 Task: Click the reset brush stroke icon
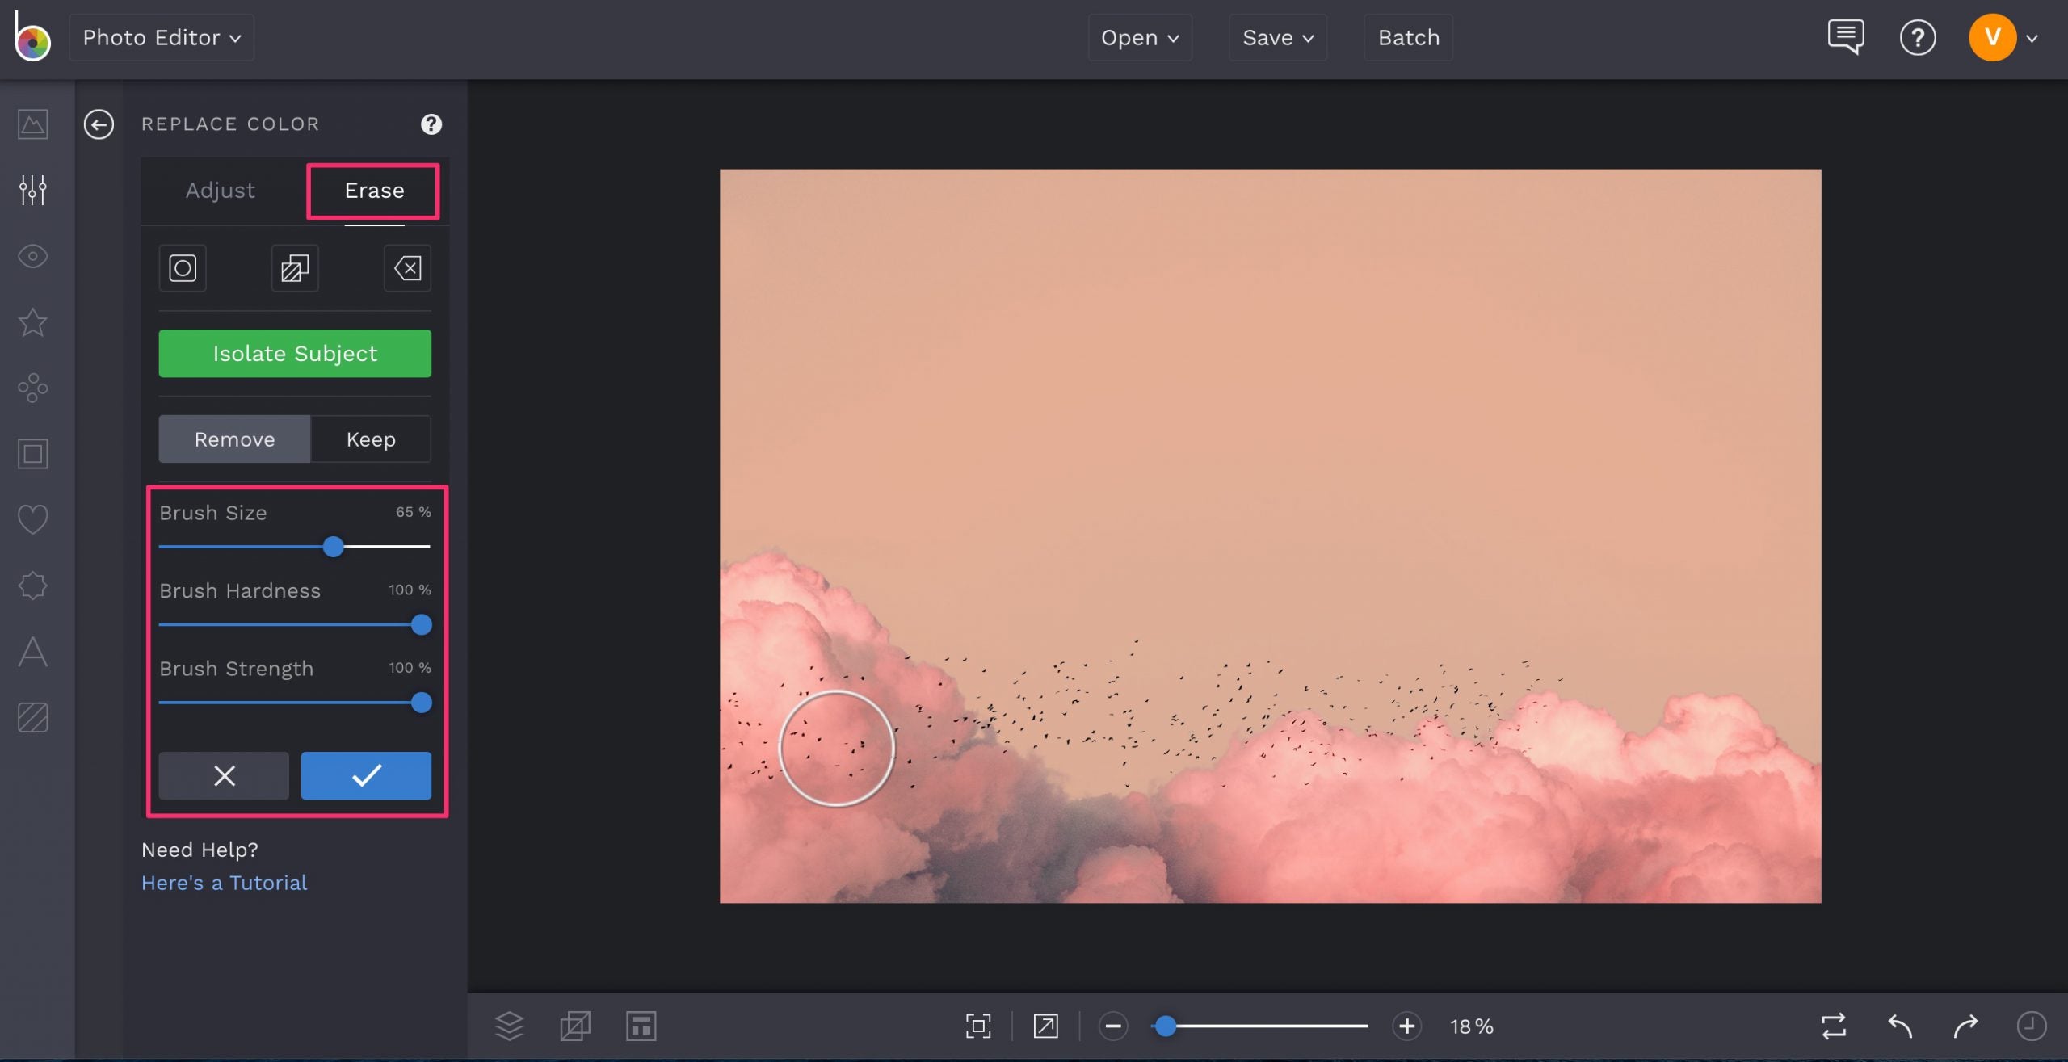click(x=408, y=267)
